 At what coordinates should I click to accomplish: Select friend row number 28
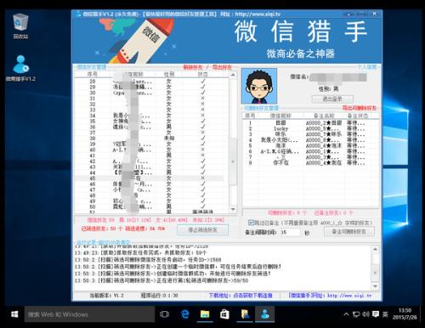coord(151,82)
